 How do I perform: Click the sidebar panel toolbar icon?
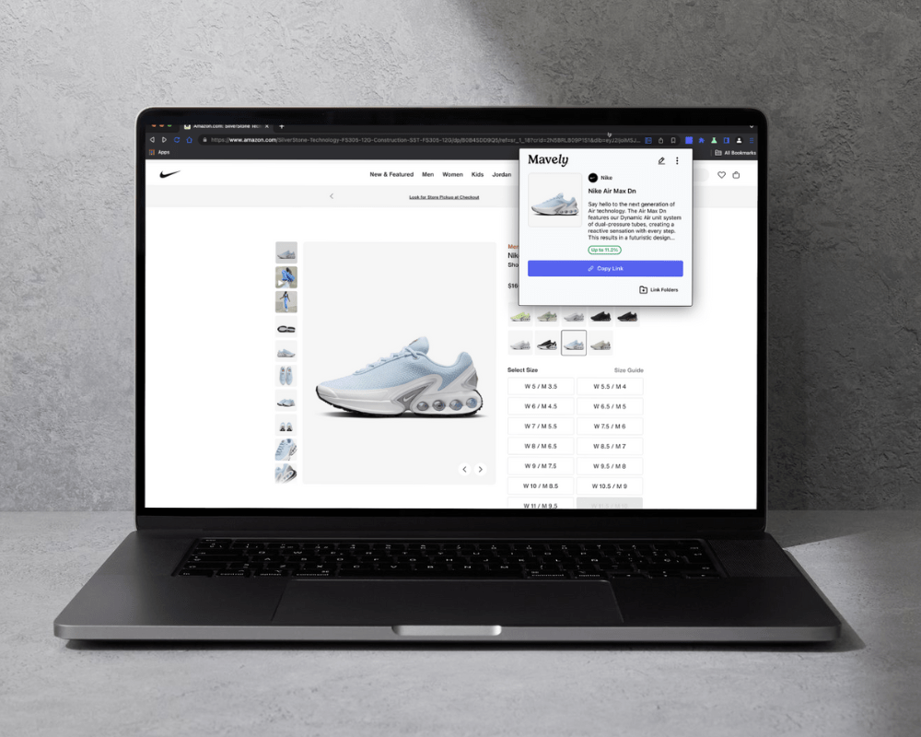click(727, 140)
